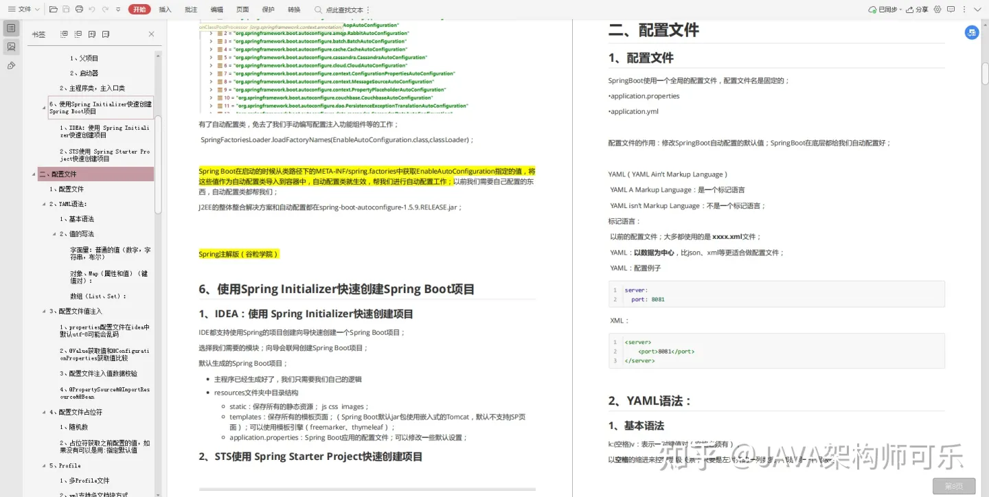The width and height of the screenshot is (989, 497).
Task: Click the document vertical scrollbar thumb
Action: tap(985, 73)
